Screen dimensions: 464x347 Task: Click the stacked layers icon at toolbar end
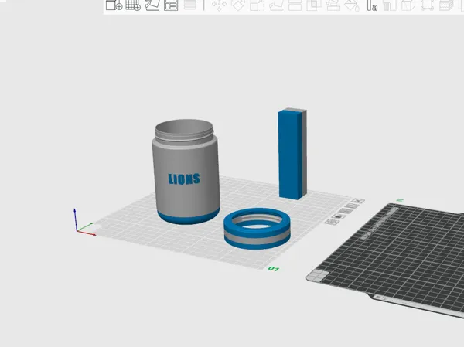tap(446, 5)
